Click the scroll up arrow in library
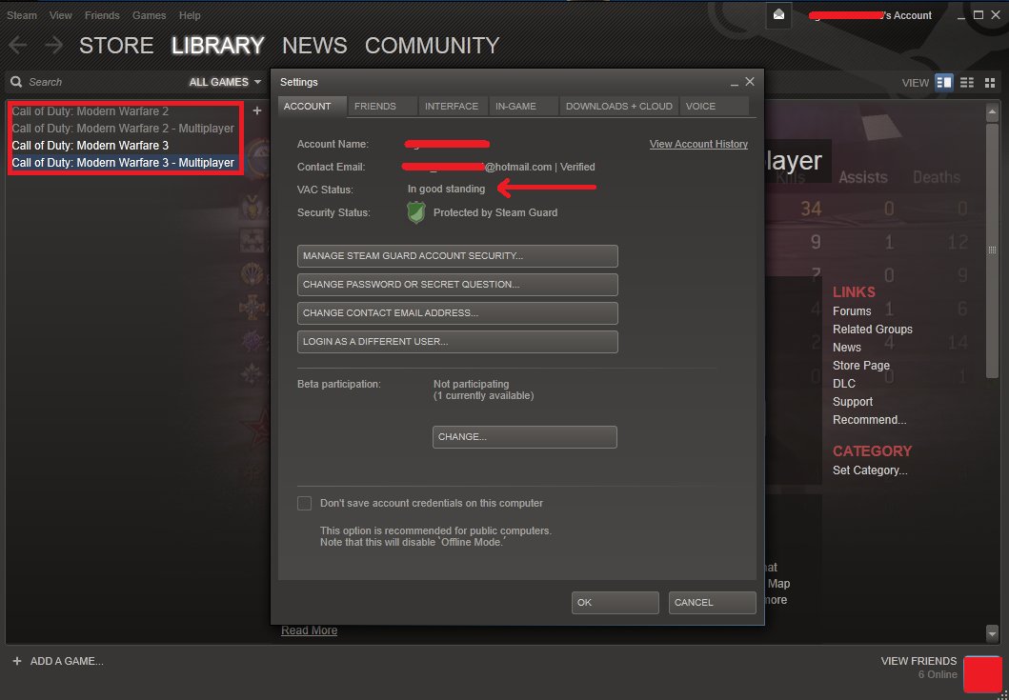The image size is (1009, 700). 992,112
